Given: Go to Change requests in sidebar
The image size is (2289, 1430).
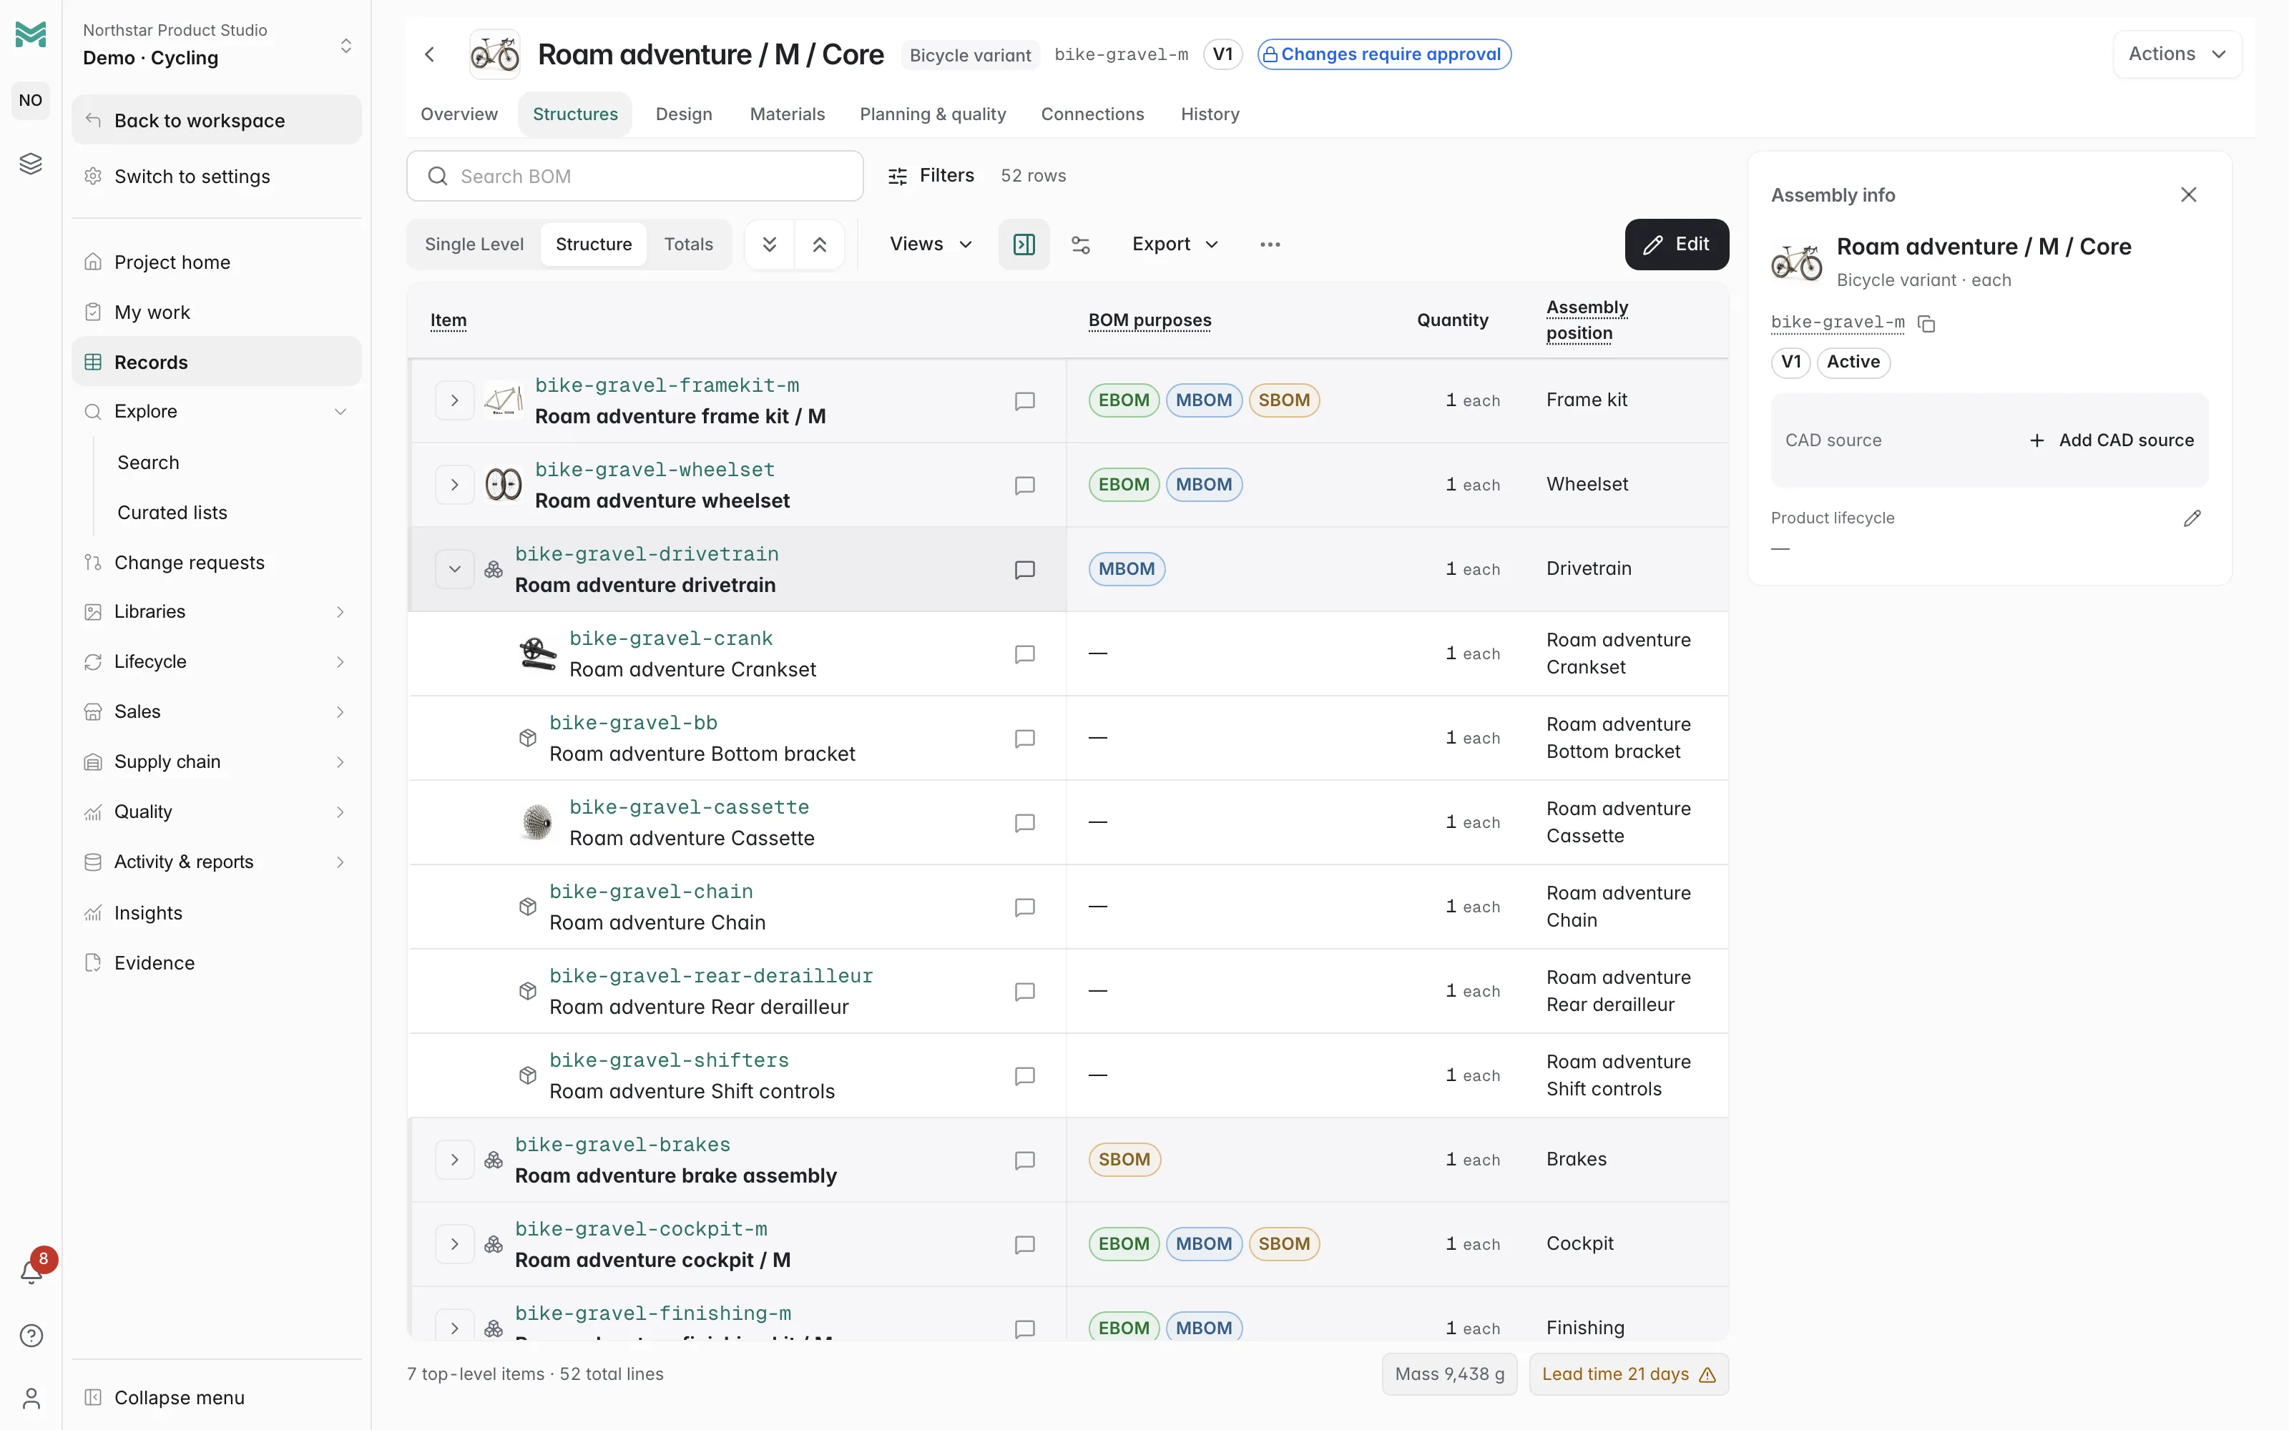Looking at the screenshot, I should [215, 563].
